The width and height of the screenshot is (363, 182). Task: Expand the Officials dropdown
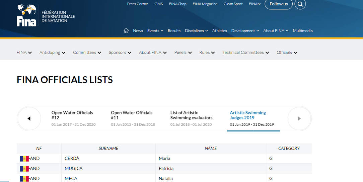point(287,53)
